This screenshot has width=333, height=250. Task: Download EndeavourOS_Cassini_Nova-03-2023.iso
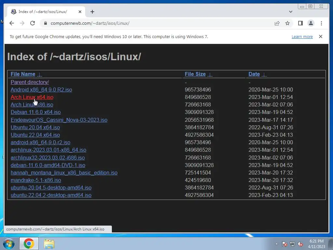tap(59, 120)
